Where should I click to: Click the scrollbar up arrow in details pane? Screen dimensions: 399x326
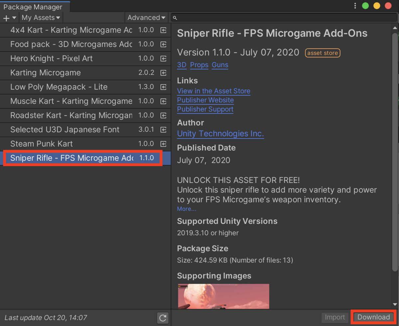395,28
